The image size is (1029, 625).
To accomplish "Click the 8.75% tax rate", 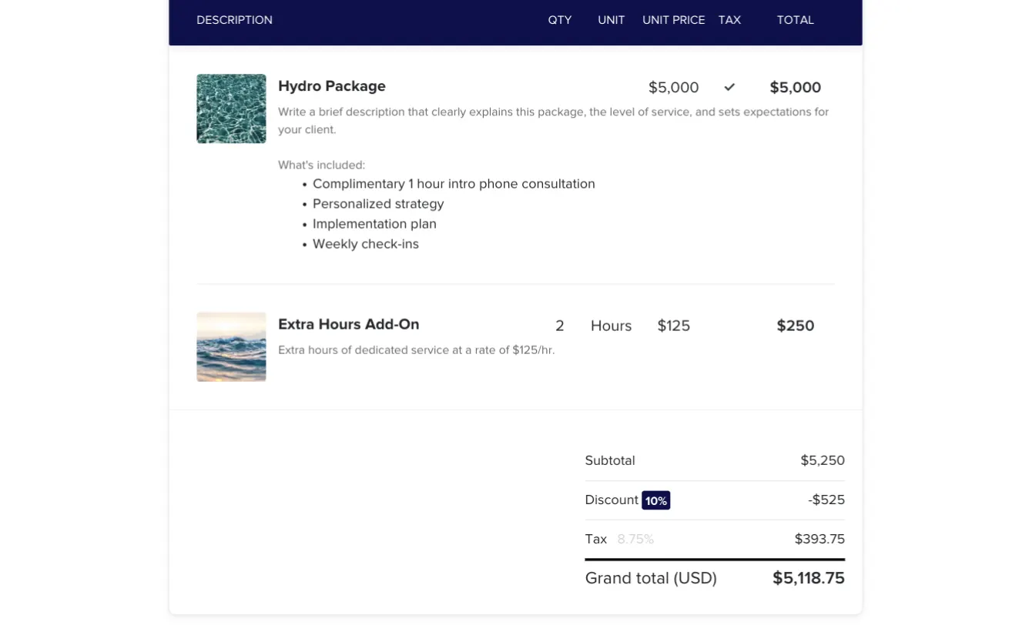I will click(635, 540).
